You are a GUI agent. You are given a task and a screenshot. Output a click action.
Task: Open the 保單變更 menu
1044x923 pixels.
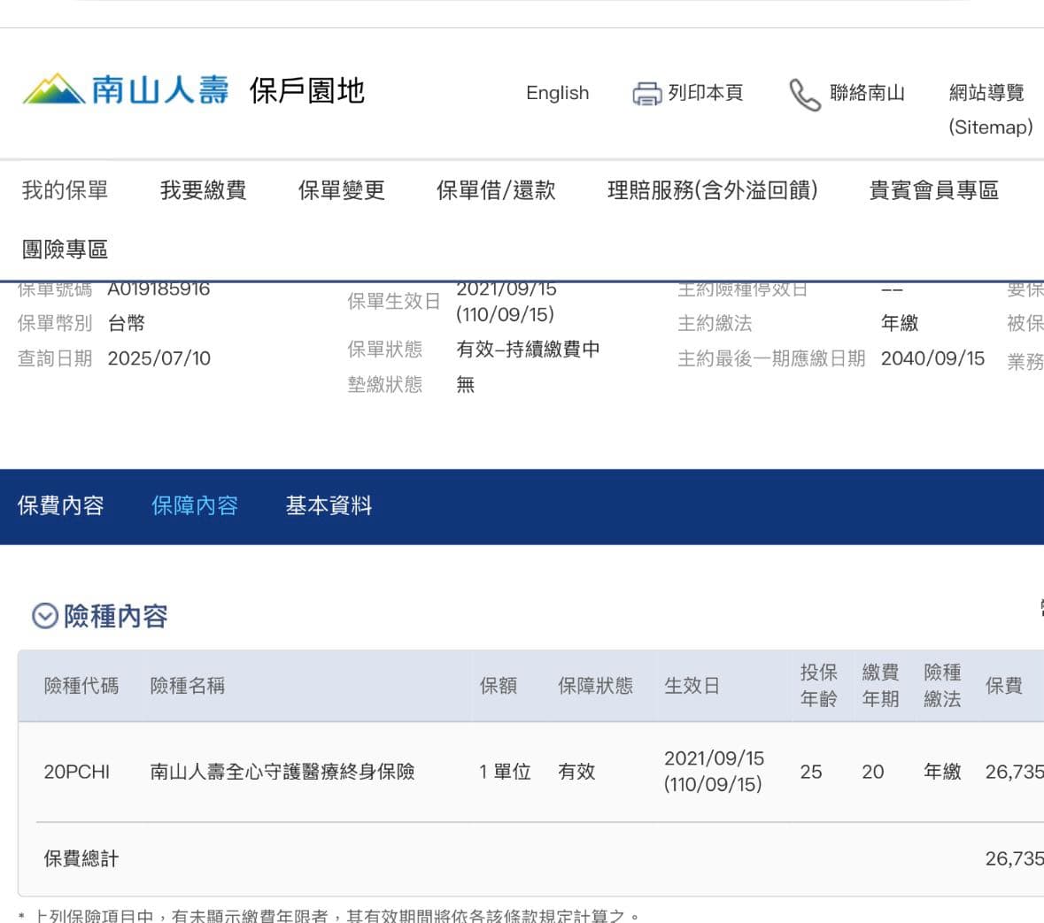pos(342,190)
